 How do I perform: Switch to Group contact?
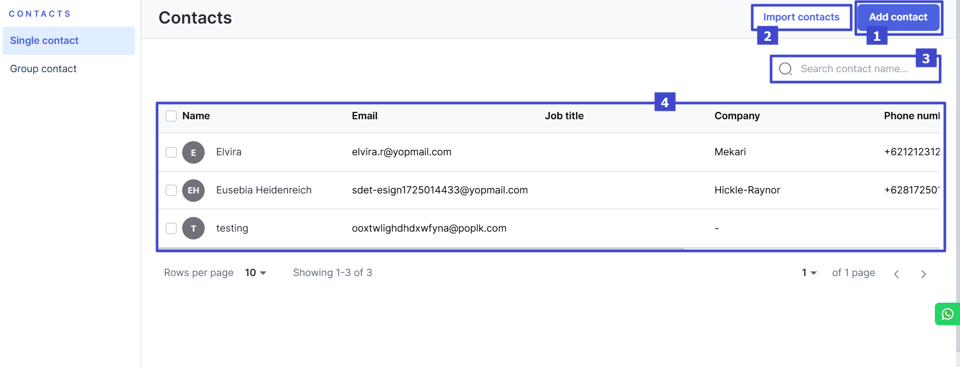point(43,69)
